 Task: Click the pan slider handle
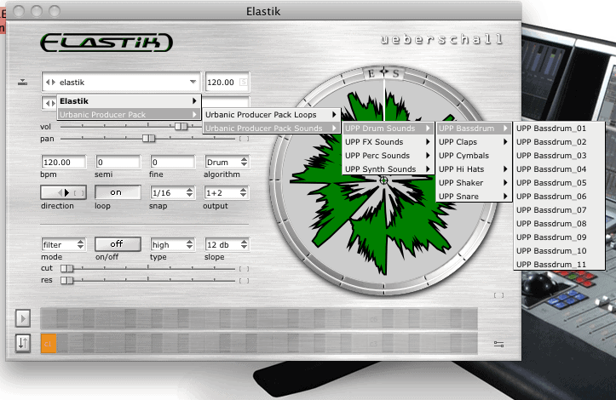pyautogui.click(x=148, y=138)
